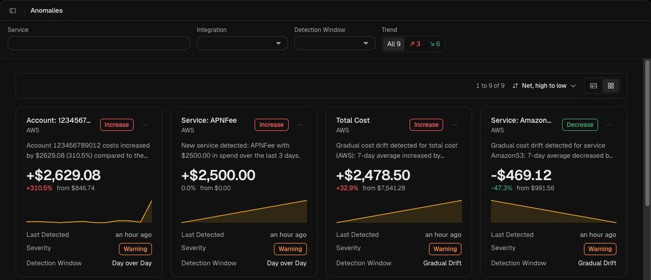Click the Increase badge on APNFee card
Screen dimensions: 651x280
point(271,125)
